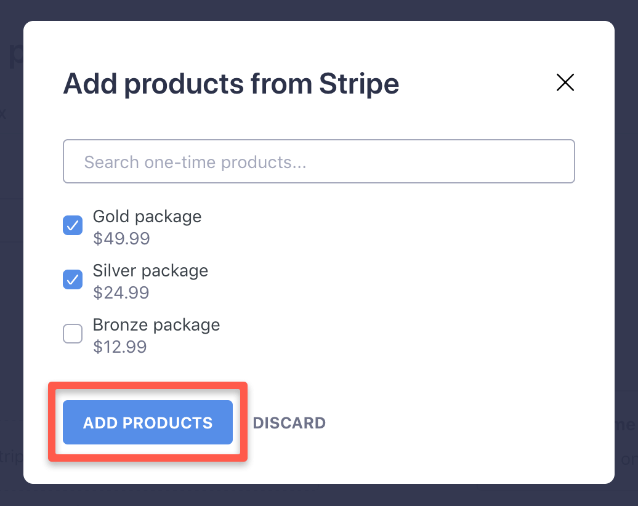The height and width of the screenshot is (506, 638).
Task: Click DISCARD to cancel the selection
Action: pyautogui.click(x=289, y=423)
